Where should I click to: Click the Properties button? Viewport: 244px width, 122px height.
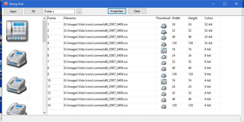(x=117, y=11)
